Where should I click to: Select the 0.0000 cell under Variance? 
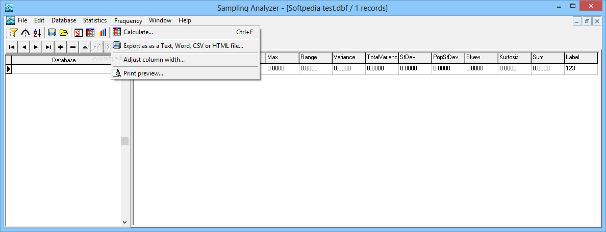[x=348, y=68]
